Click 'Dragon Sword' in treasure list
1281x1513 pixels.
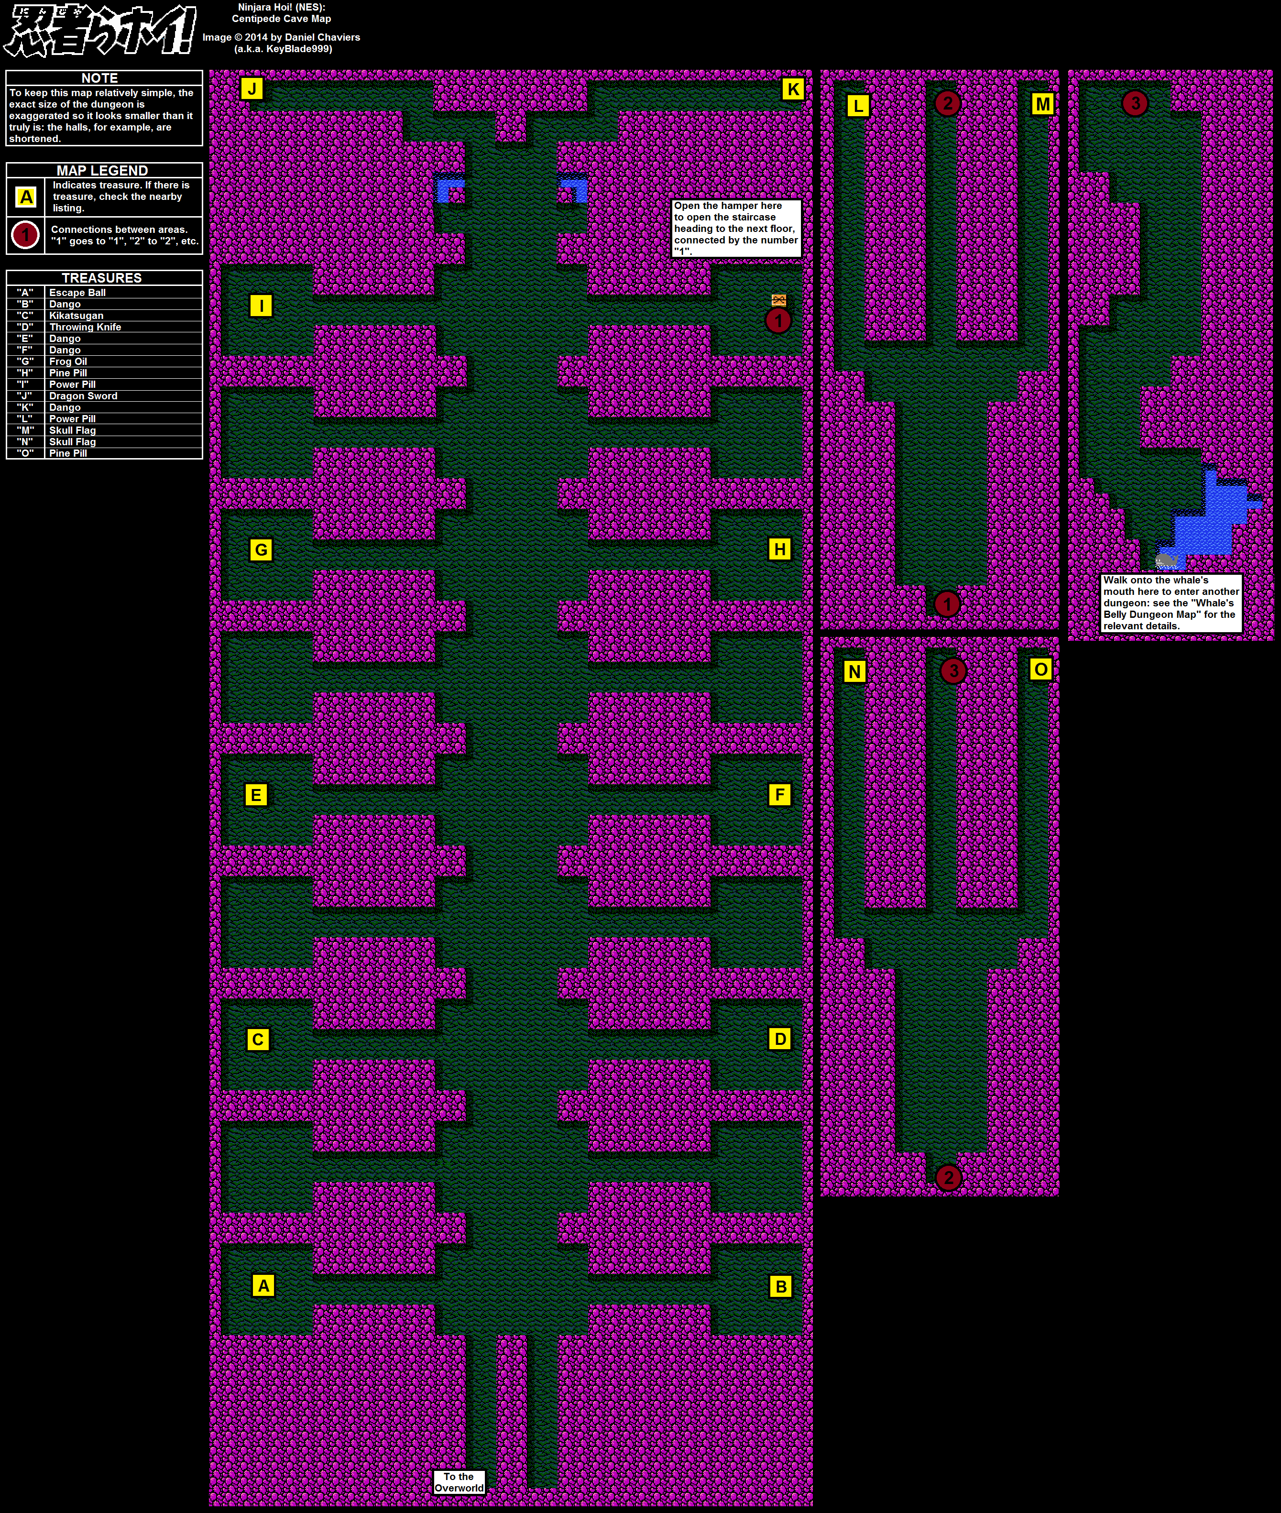pos(83,396)
